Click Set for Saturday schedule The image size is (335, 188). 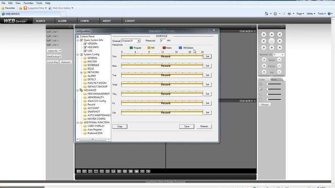point(207,112)
